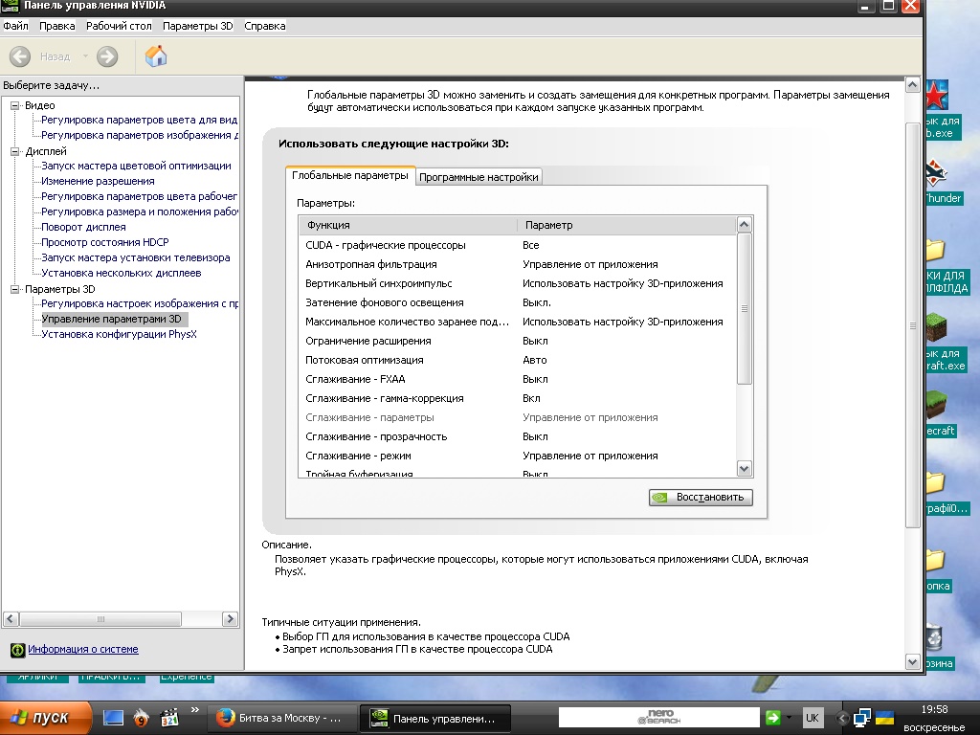
Task: Expand quick launch overflow chevron
Action: coord(195,710)
